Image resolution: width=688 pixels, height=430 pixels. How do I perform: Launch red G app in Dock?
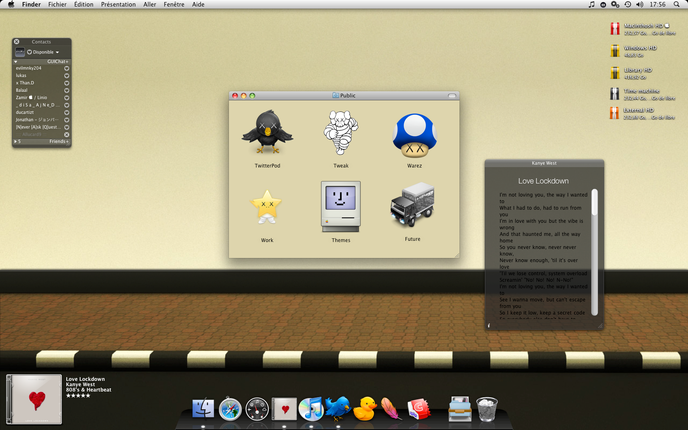[x=419, y=409]
